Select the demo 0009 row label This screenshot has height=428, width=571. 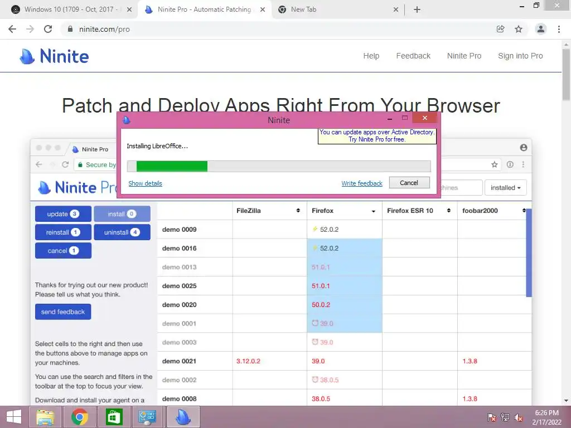[179, 230]
